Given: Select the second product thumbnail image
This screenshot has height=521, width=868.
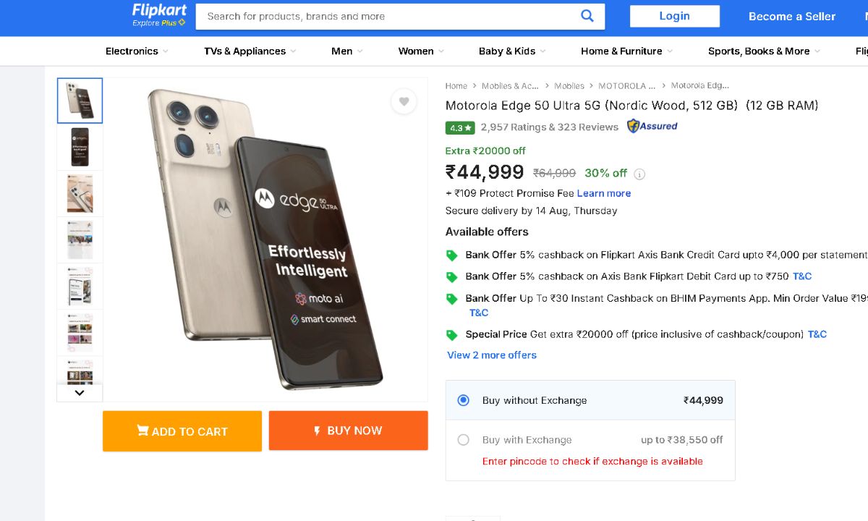Looking at the screenshot, I should (x=80, y=147).
